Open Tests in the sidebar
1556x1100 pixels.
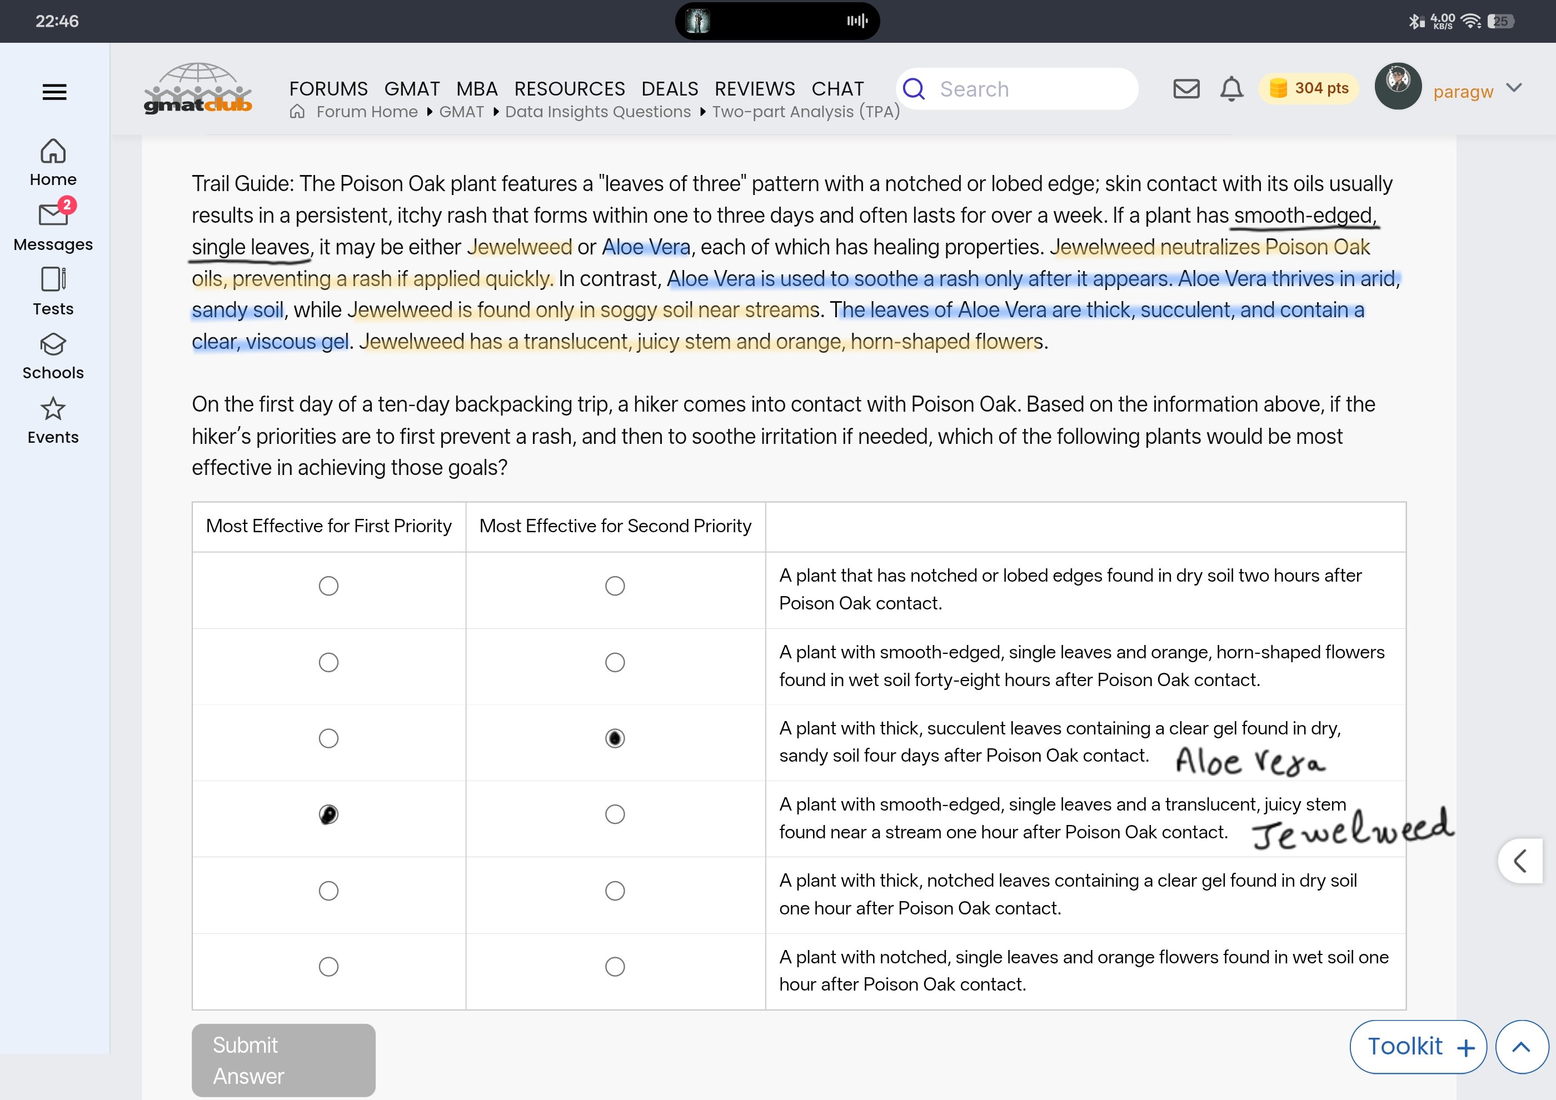[x=53, y=292]
